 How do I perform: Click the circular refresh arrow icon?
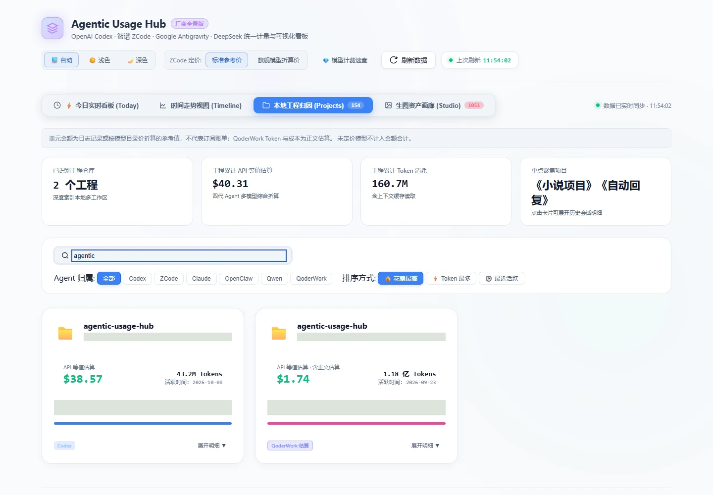pyautogui.click(x=394, y=60)
